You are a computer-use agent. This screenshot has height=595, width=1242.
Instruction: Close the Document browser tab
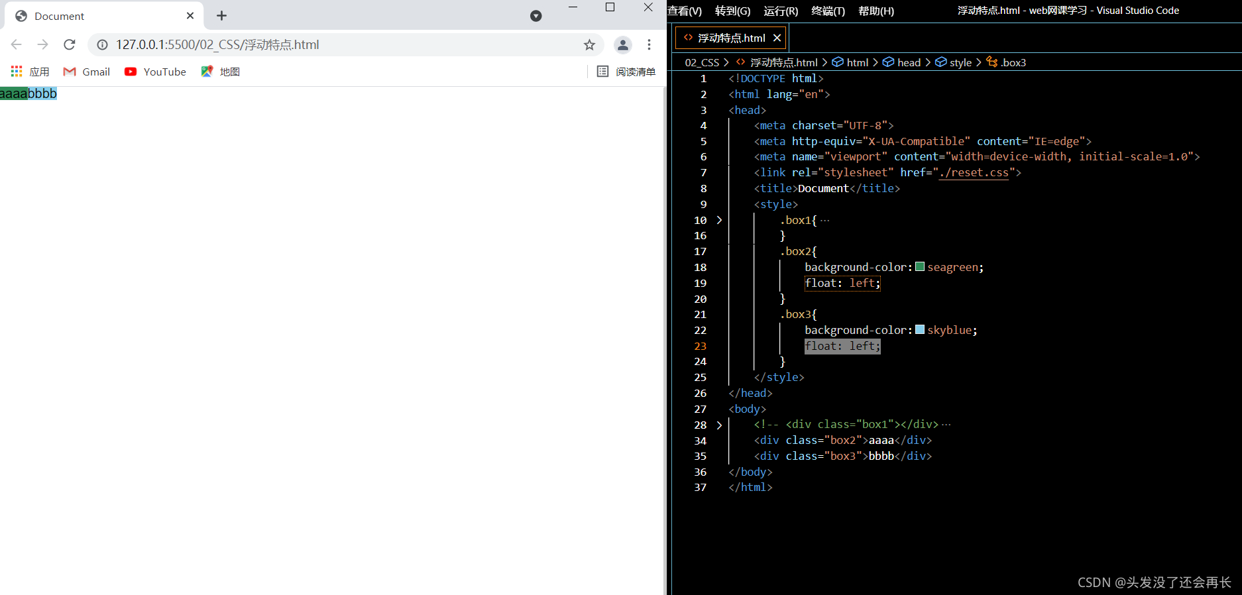tap(190, 15)
